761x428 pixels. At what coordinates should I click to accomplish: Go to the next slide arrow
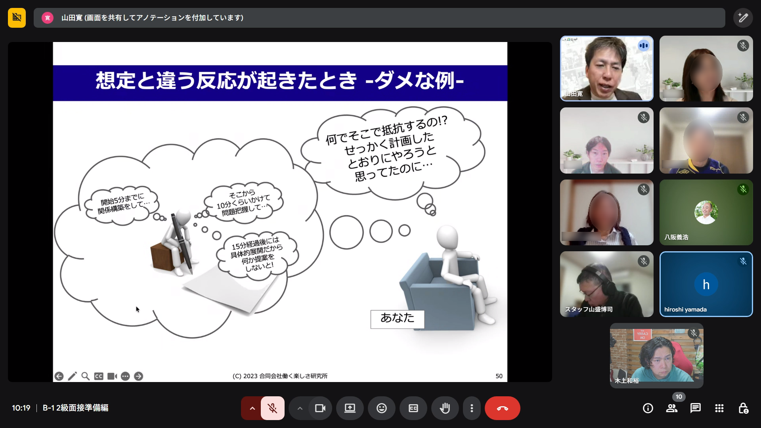tap(138, 376)
